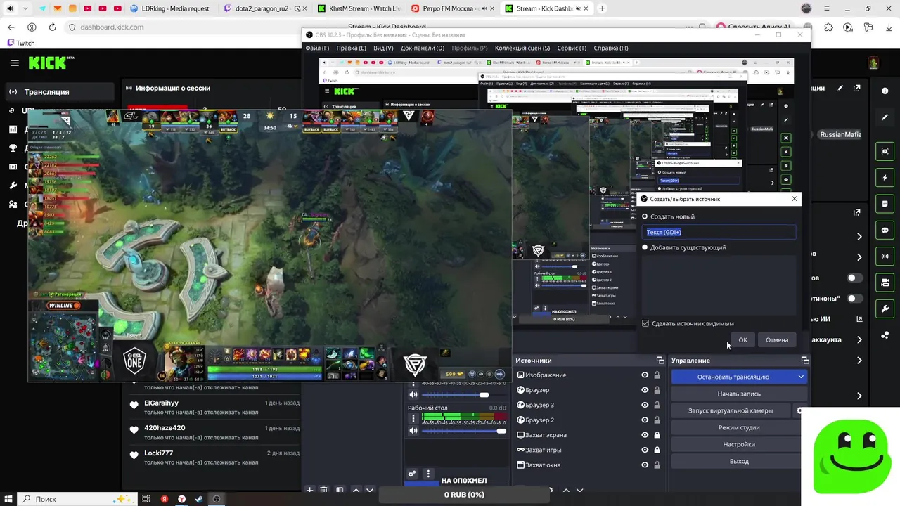
Task: Open Steam from the taskbar
Action: pos(199,499)
